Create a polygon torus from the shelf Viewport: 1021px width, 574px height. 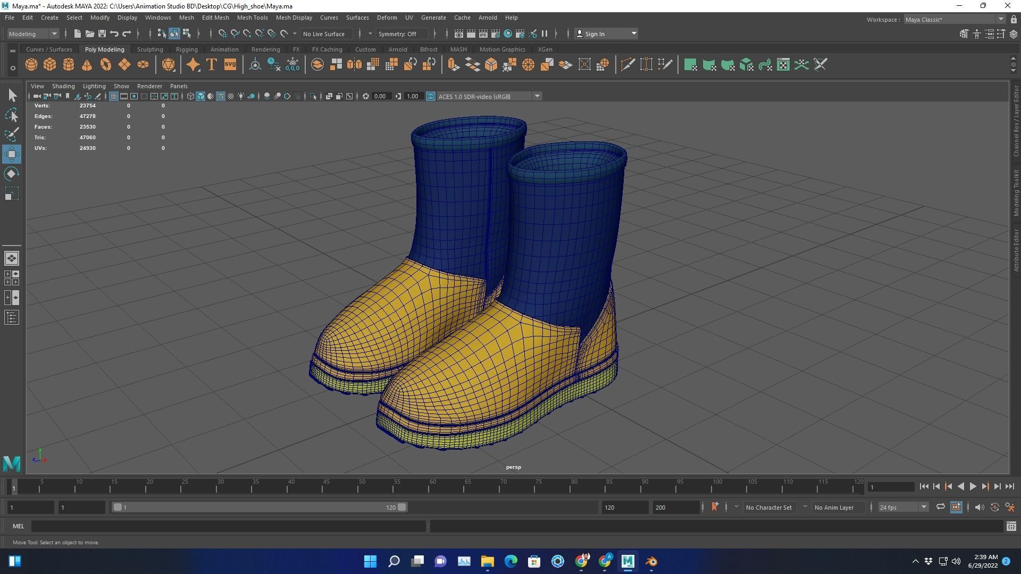(x=106, y=65)
